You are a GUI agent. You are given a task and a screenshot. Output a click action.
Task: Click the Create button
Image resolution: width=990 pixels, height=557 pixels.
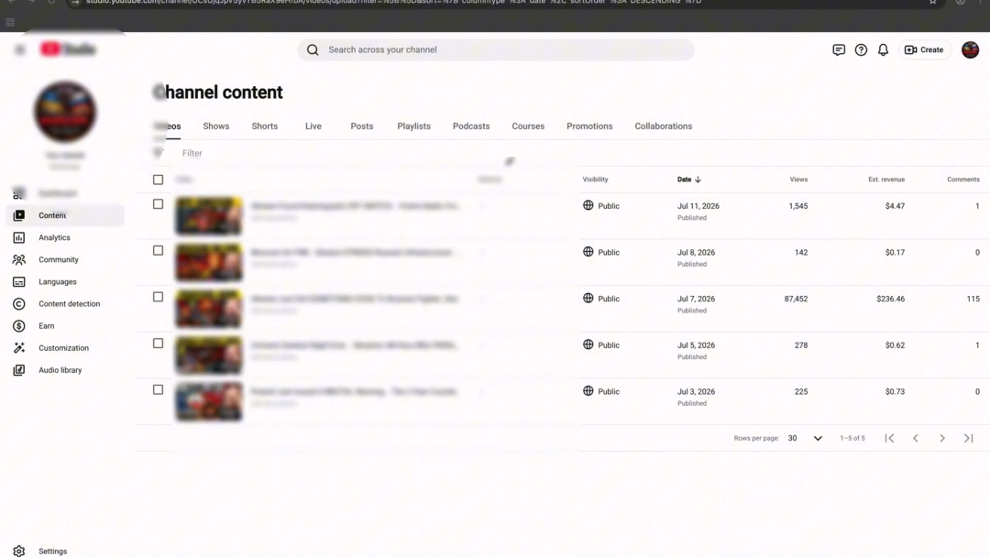click(924, 49)
